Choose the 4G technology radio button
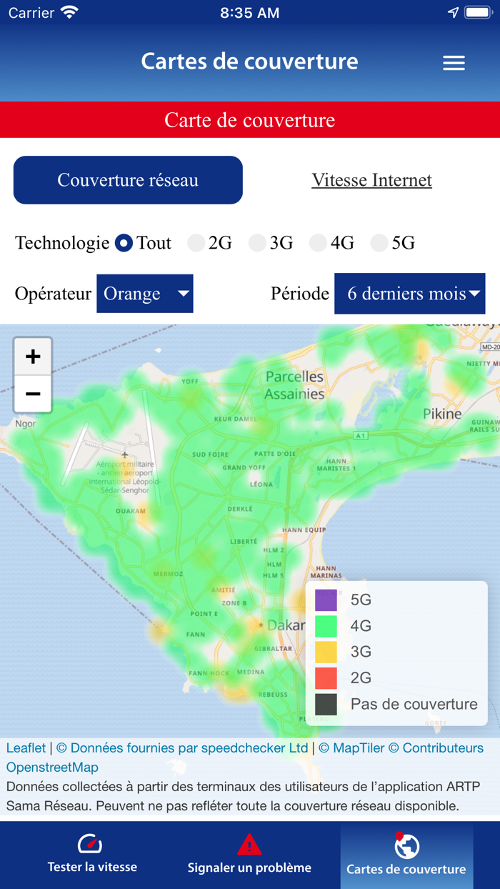Image resolution: width=500 pixels, height=889 pixels. click(x=319, y=243)
